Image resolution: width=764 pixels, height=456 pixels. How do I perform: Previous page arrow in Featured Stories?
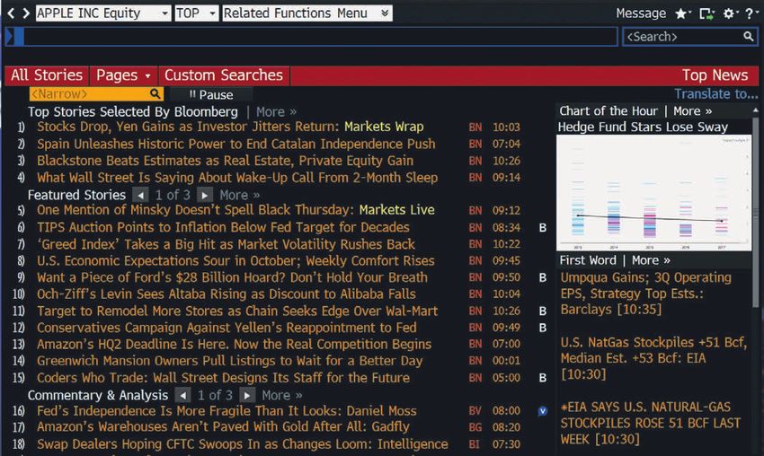pyautogui.click(x=140, y=195)
